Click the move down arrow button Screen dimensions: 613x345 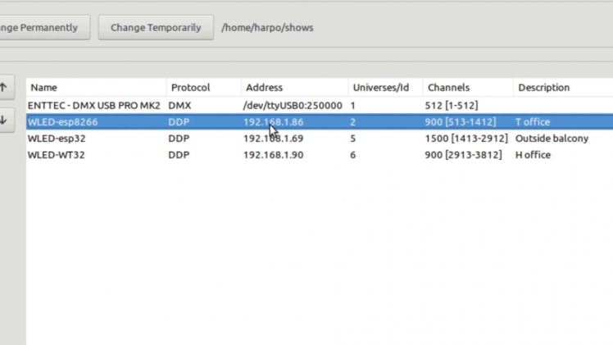click(4, 120)
